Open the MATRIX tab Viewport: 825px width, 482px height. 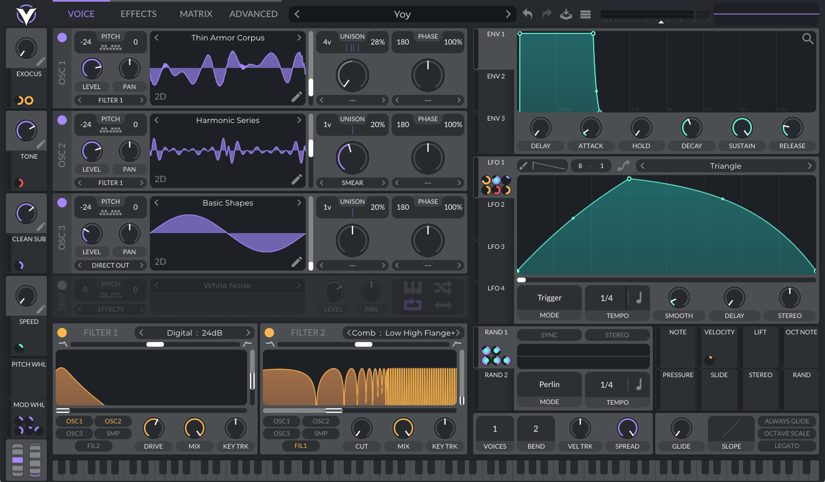[196, 13]
